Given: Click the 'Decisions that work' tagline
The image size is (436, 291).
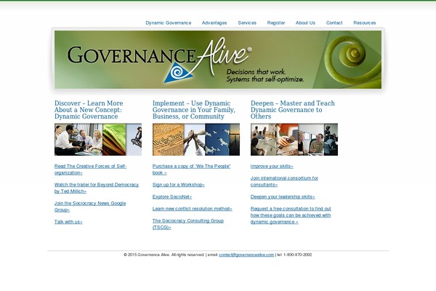Looking at the screenshot, I should coord(256,72).
